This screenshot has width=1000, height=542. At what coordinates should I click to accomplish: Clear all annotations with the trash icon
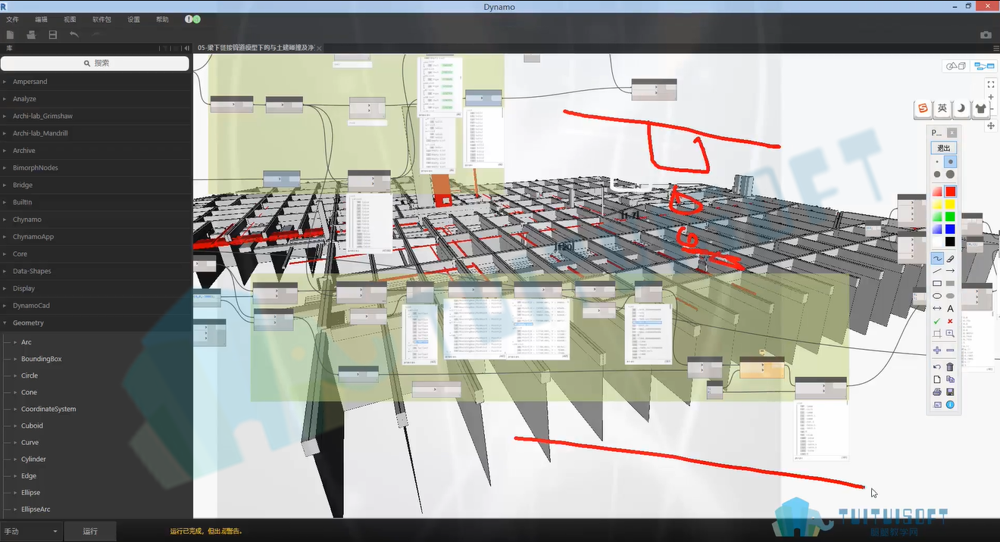tap(950, 367)
